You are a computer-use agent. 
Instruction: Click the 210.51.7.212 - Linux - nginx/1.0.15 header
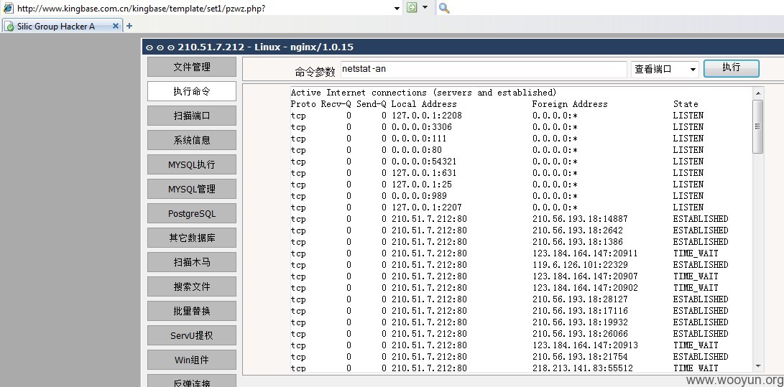pos(265,47)
